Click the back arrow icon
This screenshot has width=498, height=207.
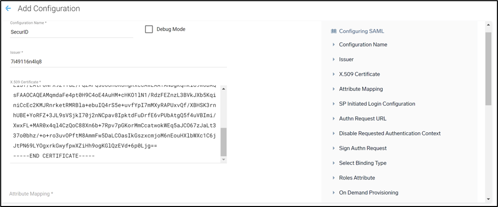click(x=8, y=9)
